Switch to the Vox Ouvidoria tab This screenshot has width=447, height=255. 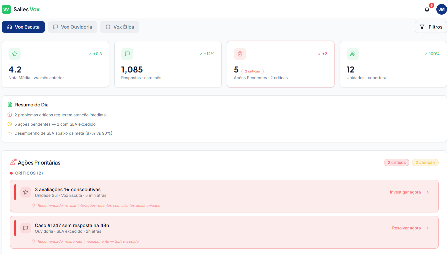coord(72,27)
